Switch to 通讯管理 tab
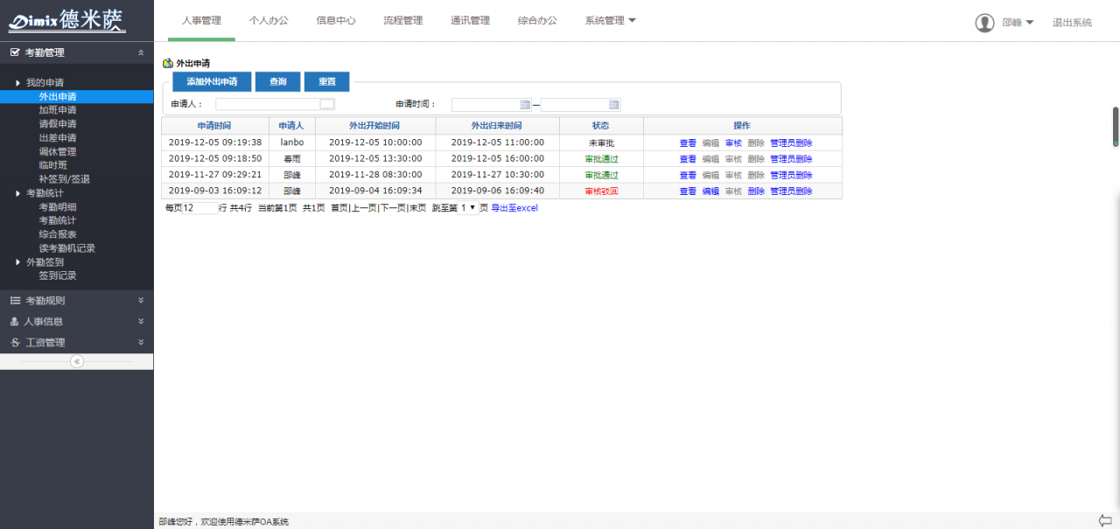 (x=470, y=20)
